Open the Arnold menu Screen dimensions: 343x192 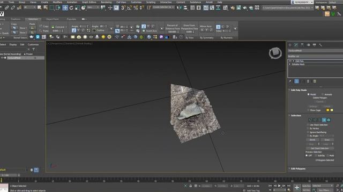pos(209,2)
